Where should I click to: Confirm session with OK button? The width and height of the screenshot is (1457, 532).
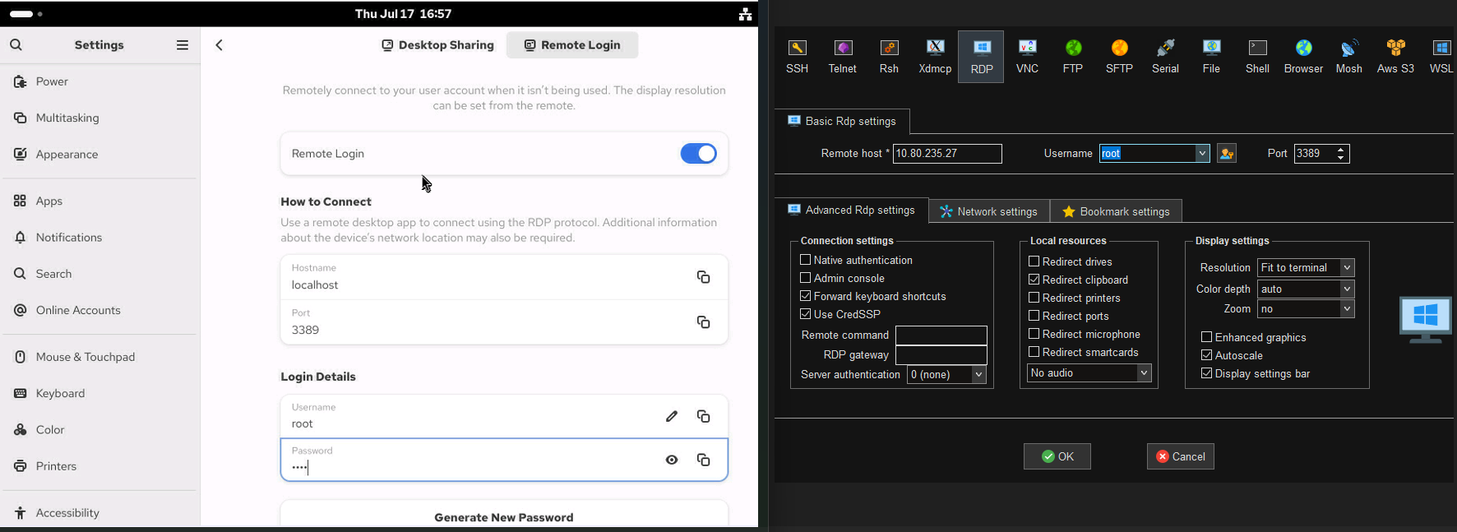click(x=1057, y=456)
